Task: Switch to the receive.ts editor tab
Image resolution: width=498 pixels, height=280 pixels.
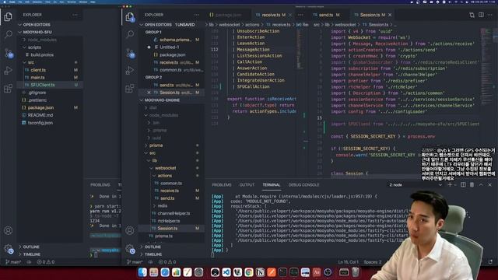Action: [273, 15]
